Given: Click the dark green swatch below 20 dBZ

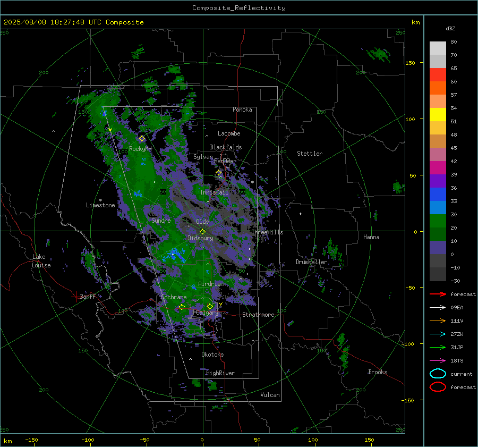Looking at the screenshot, I should 438,234.
